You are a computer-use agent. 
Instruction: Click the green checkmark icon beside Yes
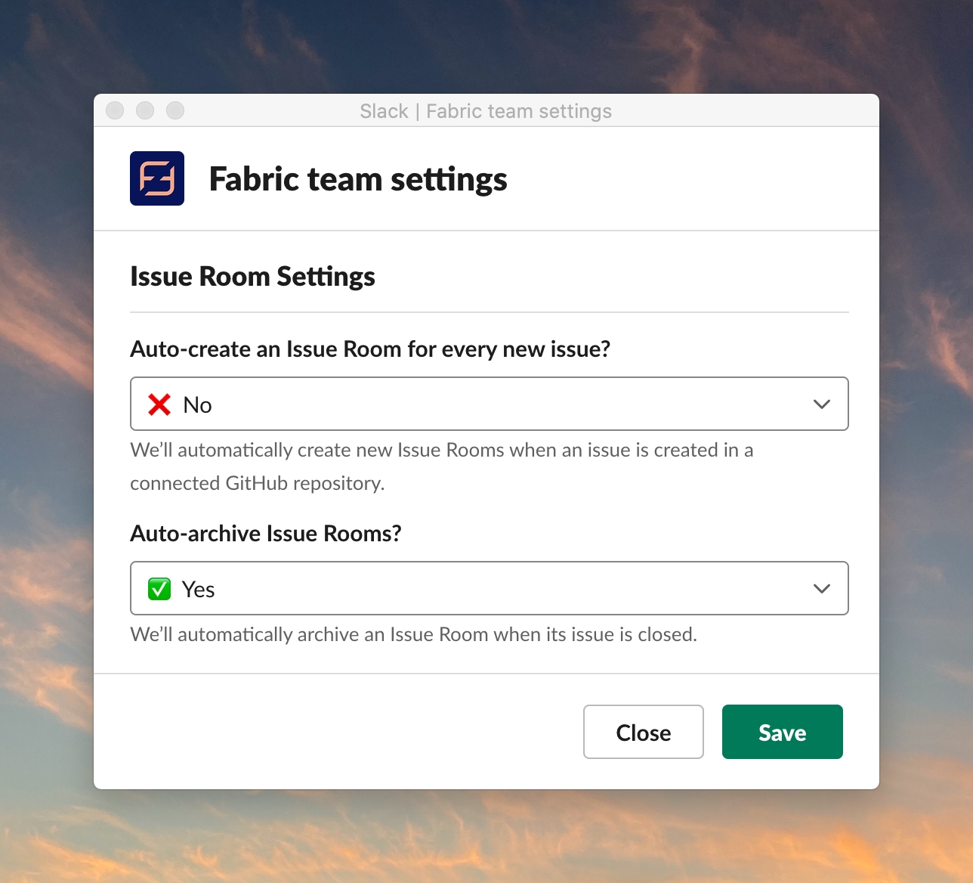click(x=159, y=589)
